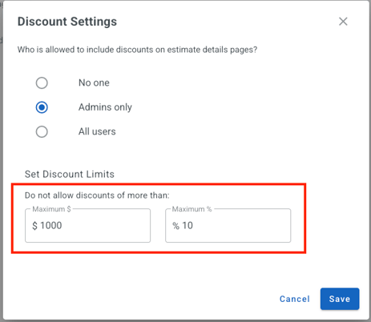Click the "Maximum $" floating field label
The height and width of the screenshot is (322, 371).
click(51, 209)
